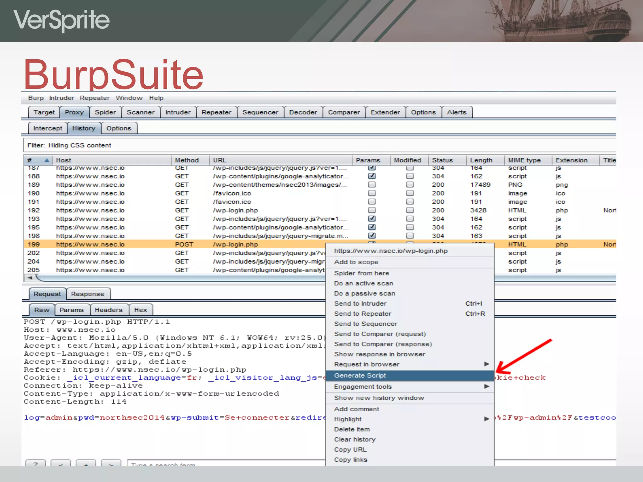Switch to the Extender tab
This screenshot has width=643, height=482.
tap(385, 112)
